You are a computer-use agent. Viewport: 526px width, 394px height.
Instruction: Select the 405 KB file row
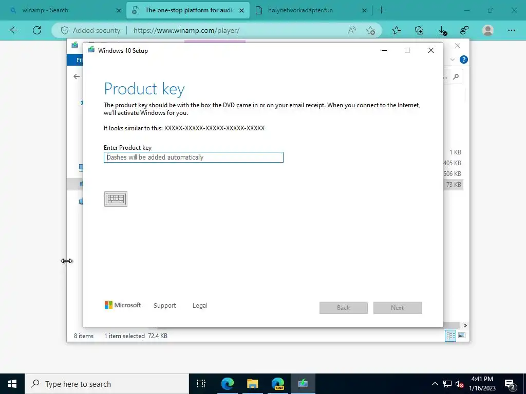[x=452, y=163]
